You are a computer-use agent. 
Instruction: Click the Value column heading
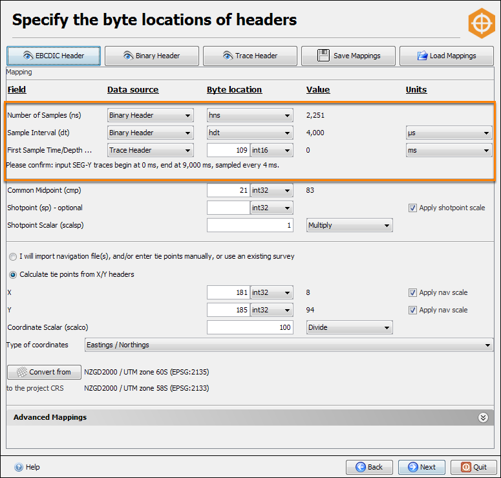(x=318, y=90)
